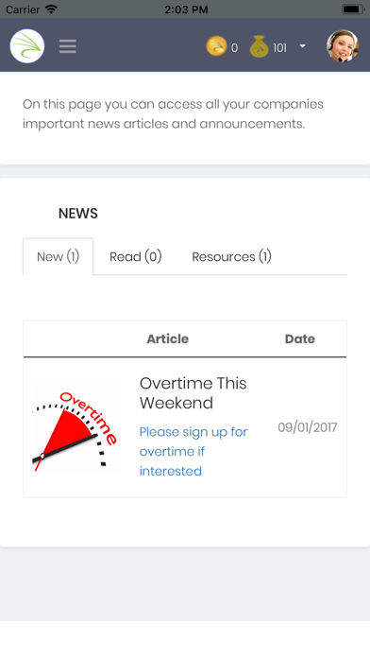Tap the green leaf app logo
This screenshot has height=658, width=370.
27,46
